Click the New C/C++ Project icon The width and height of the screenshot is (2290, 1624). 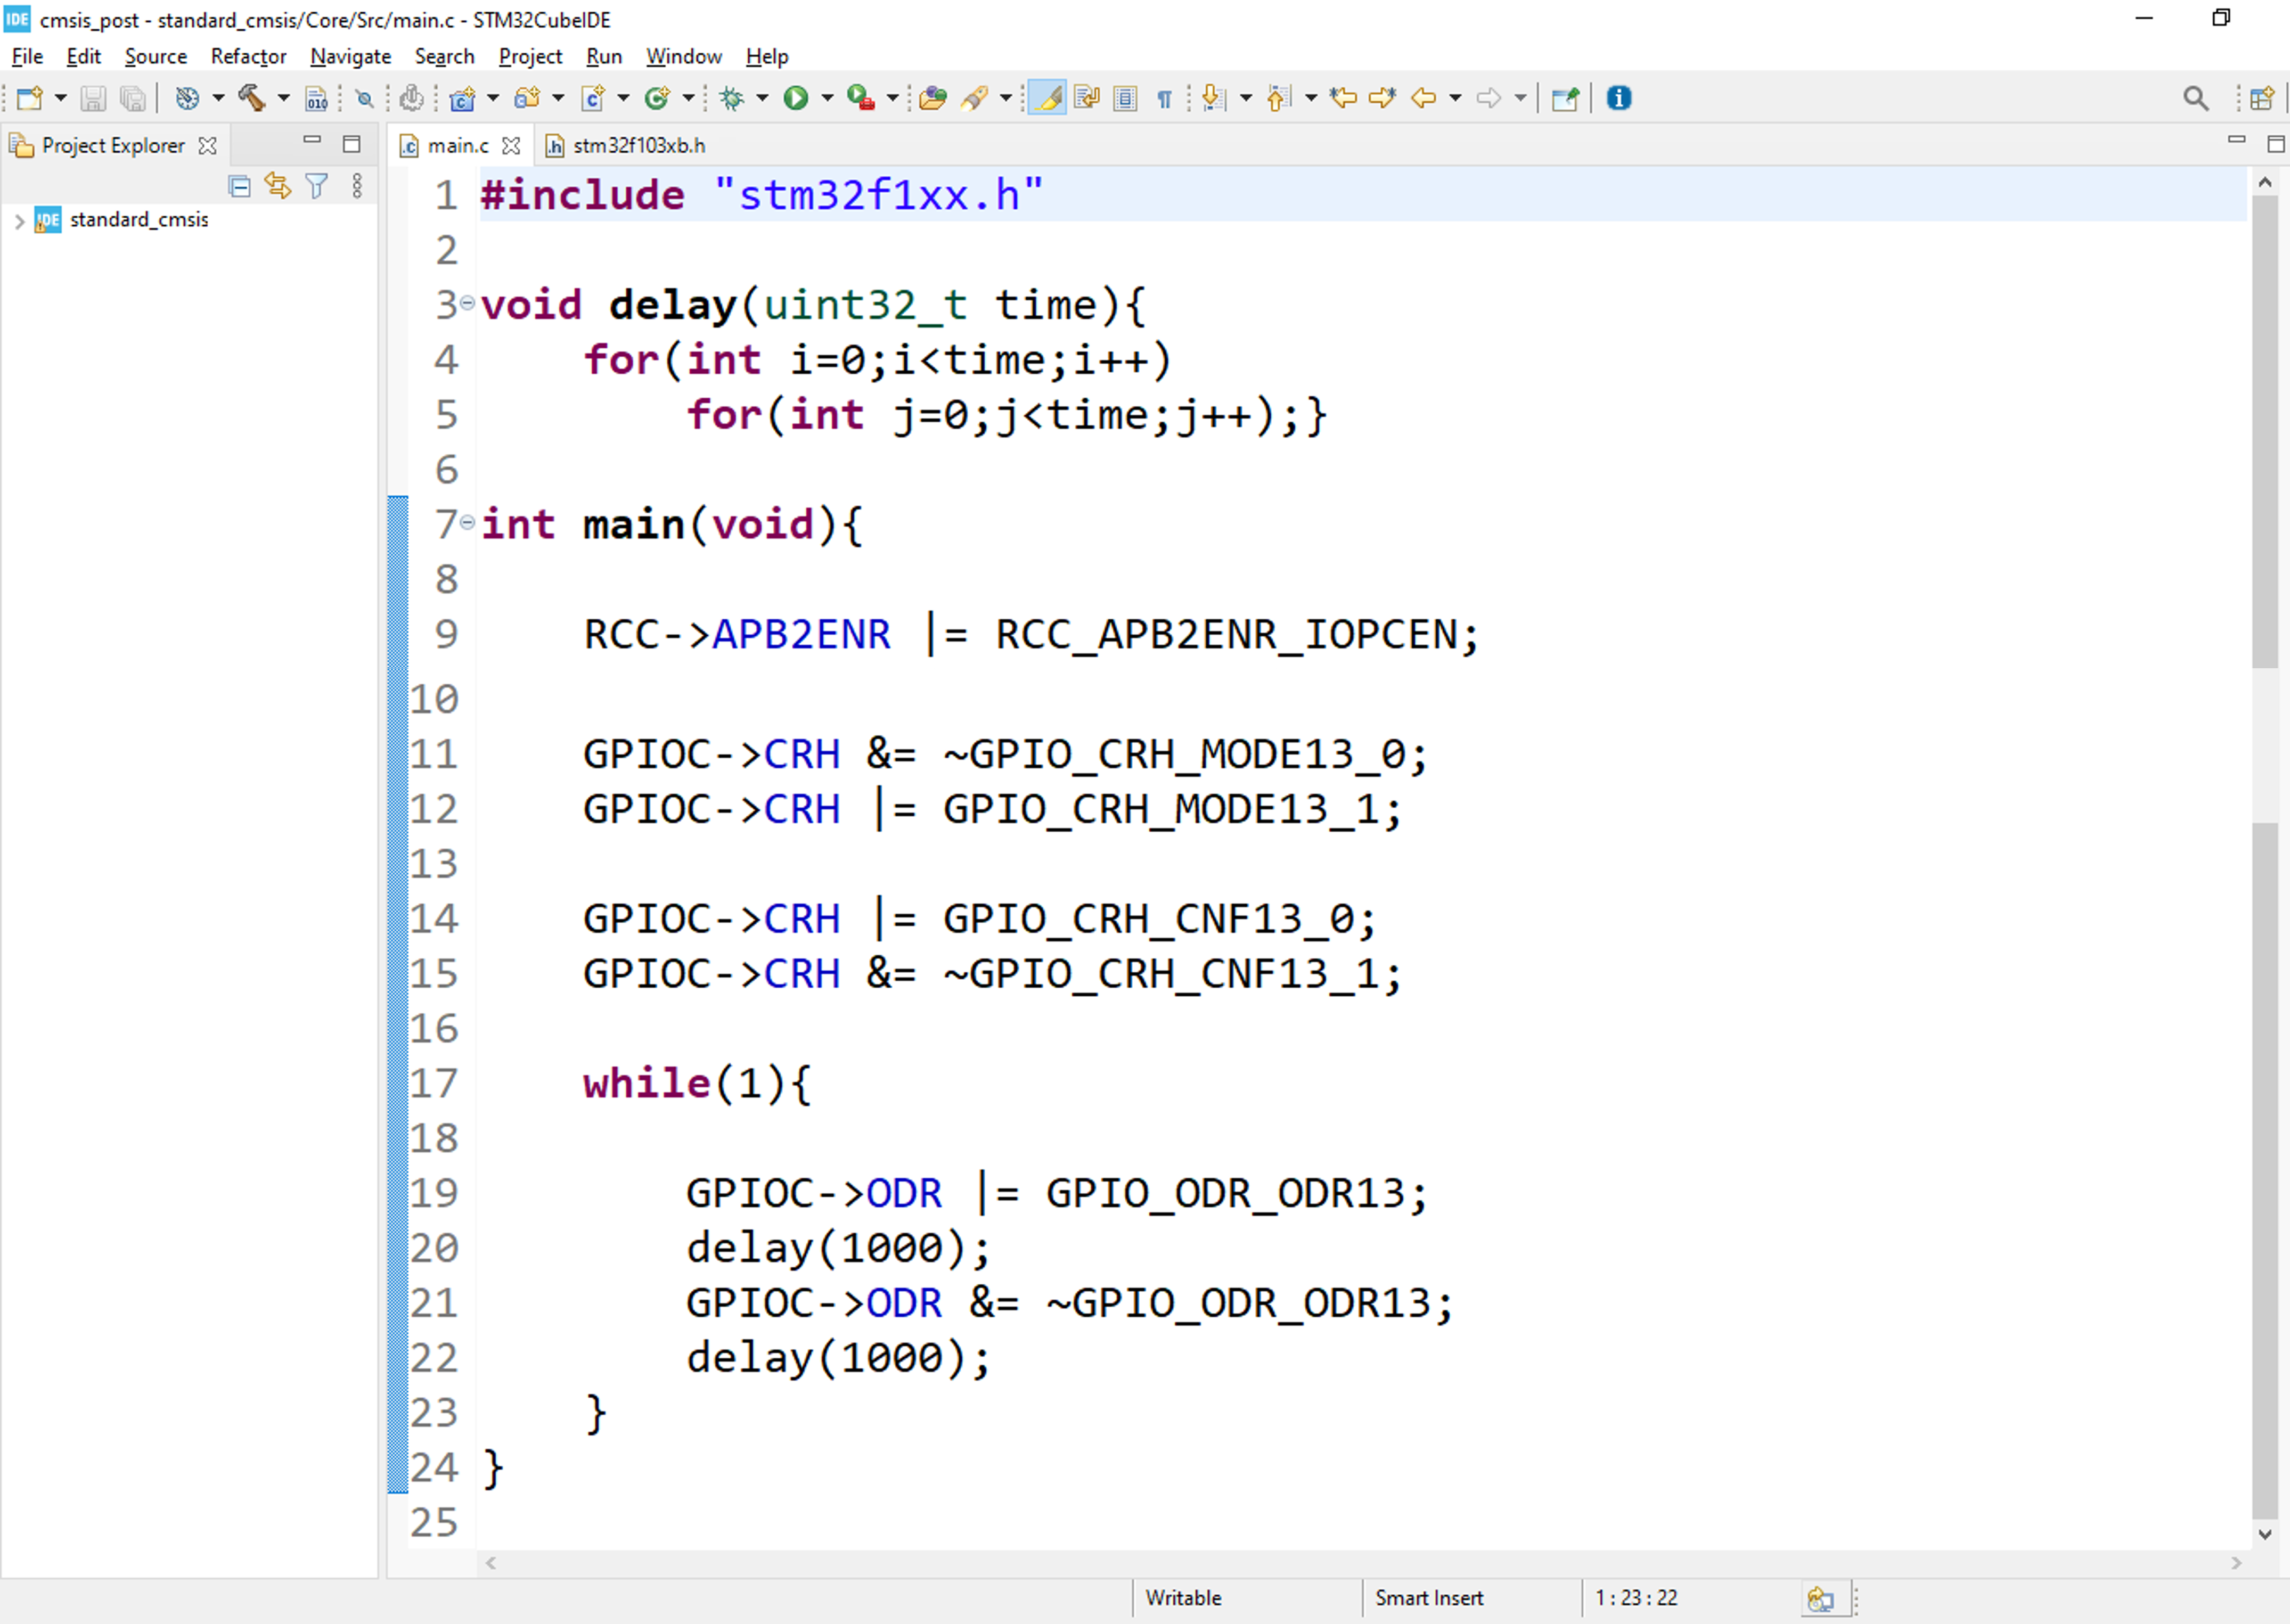click(x=462, y=98)
